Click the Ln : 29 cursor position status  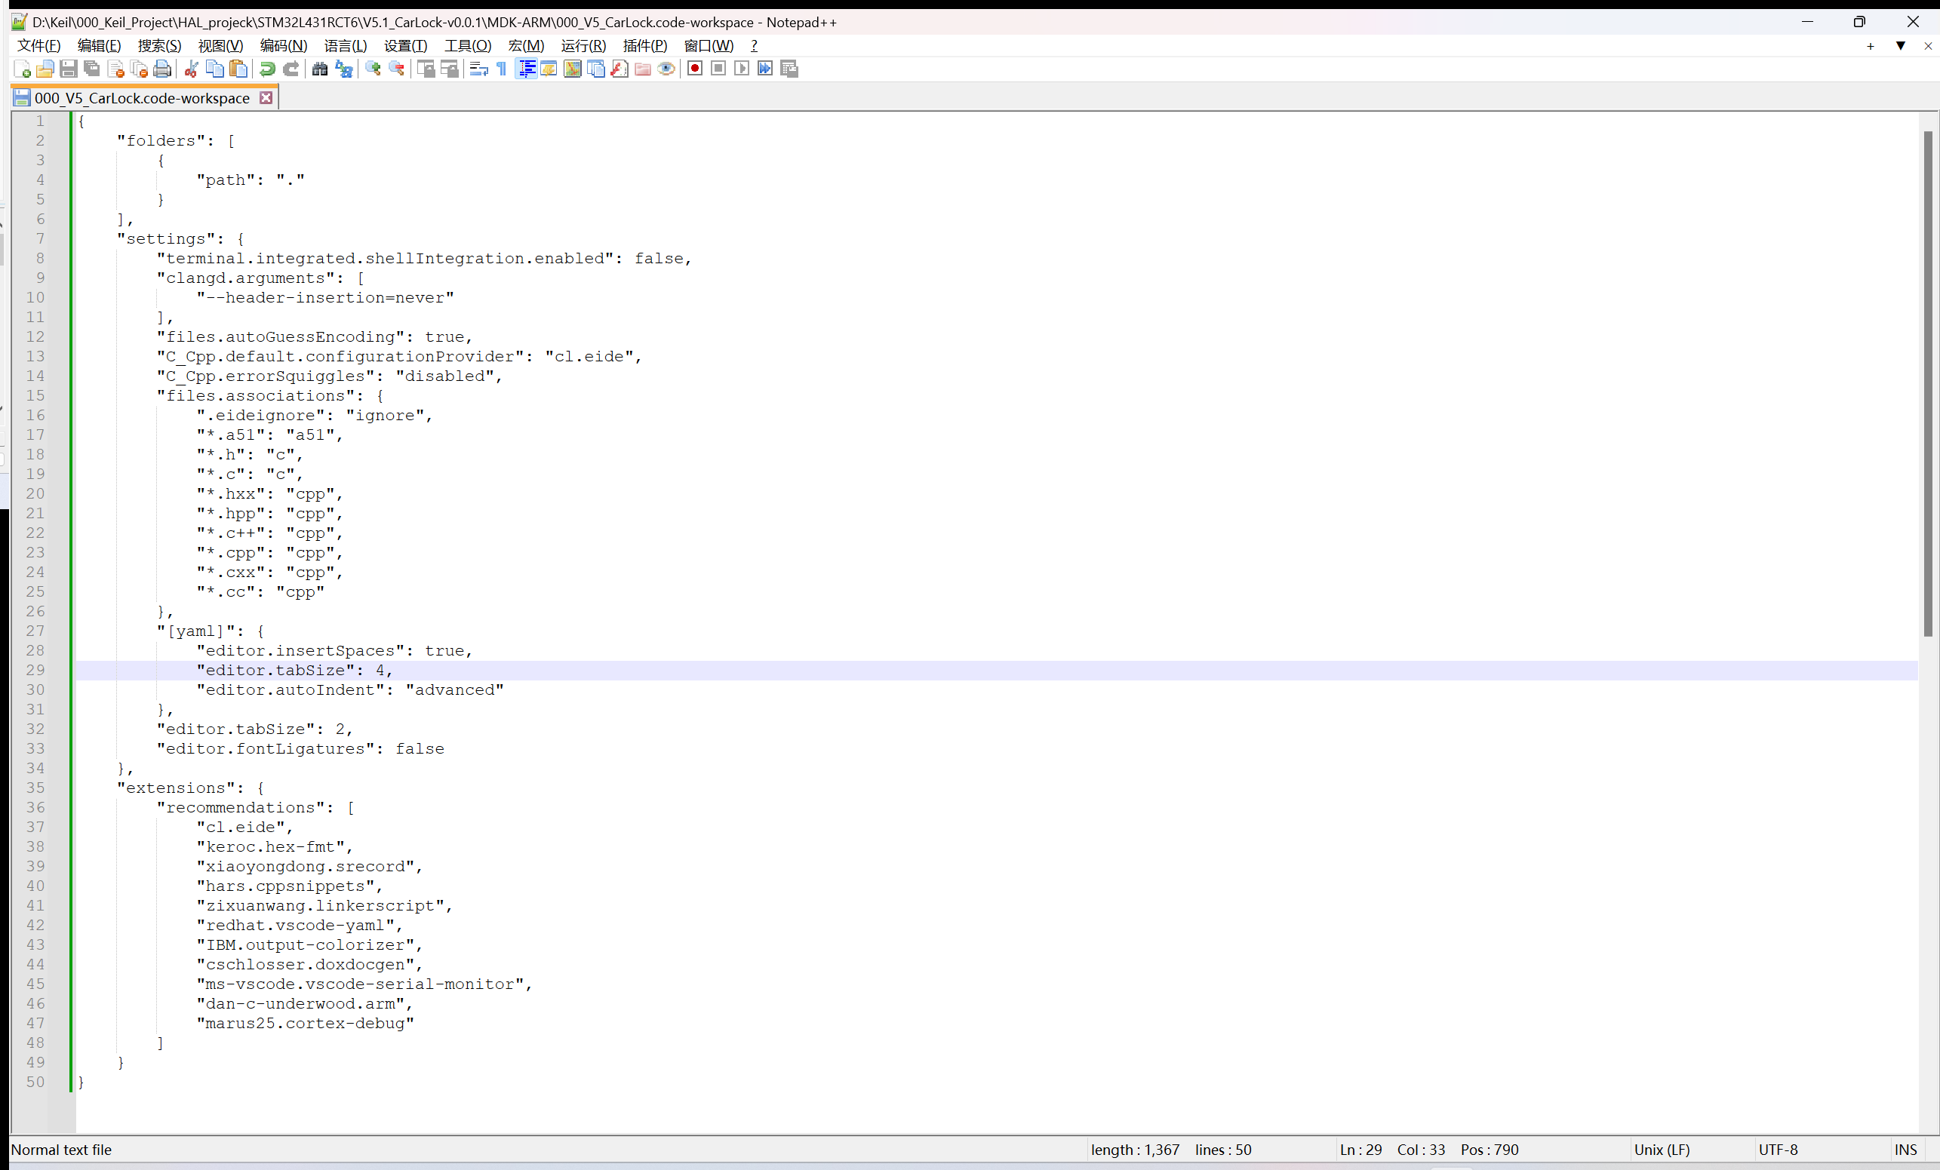(1360, 1150)
